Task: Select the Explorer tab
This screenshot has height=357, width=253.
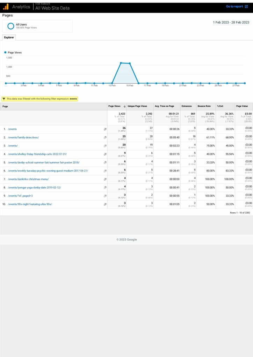Action: click(9, 37)
